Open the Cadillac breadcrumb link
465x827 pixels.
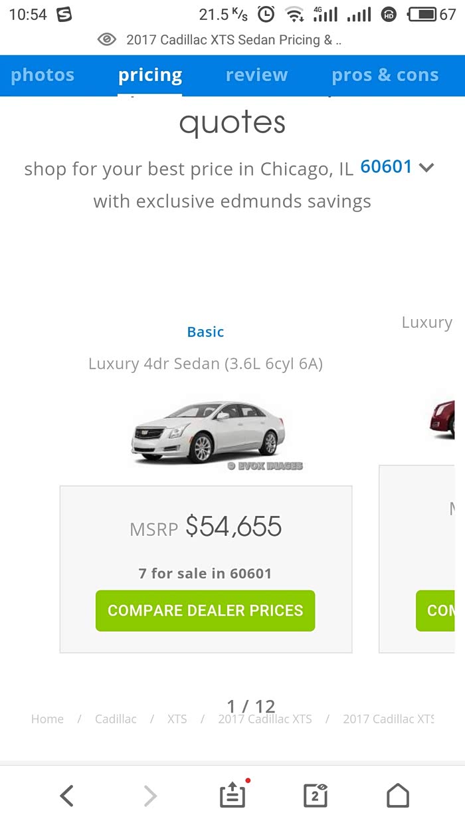click(116, 719)
